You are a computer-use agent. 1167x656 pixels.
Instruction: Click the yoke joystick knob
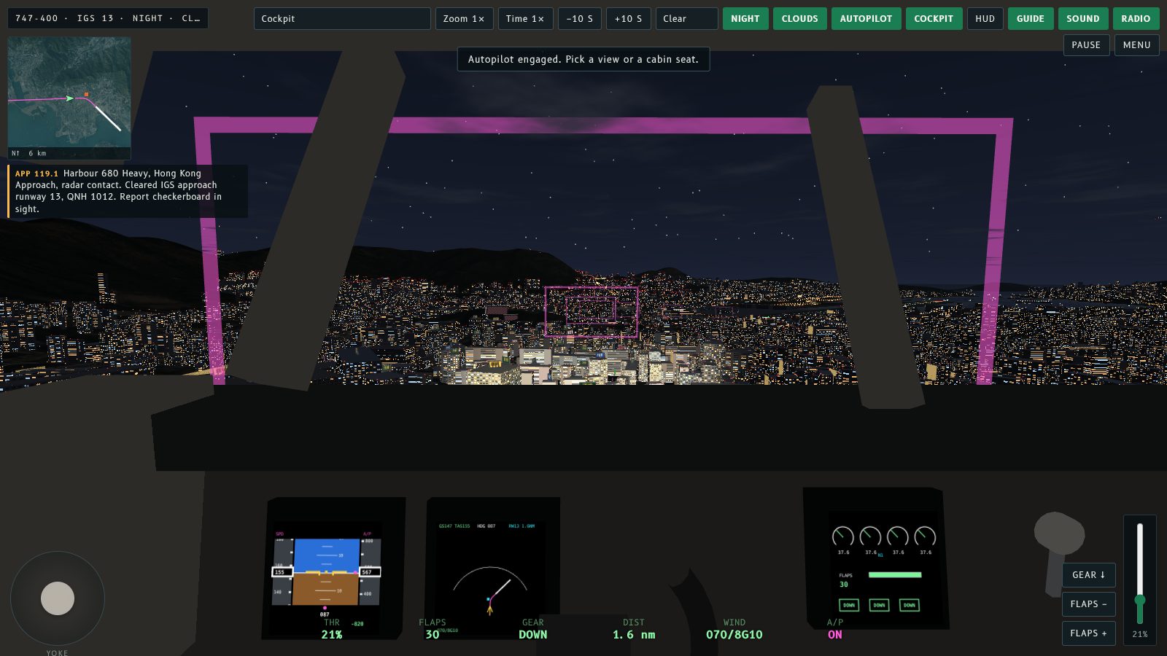pos(58,598)
